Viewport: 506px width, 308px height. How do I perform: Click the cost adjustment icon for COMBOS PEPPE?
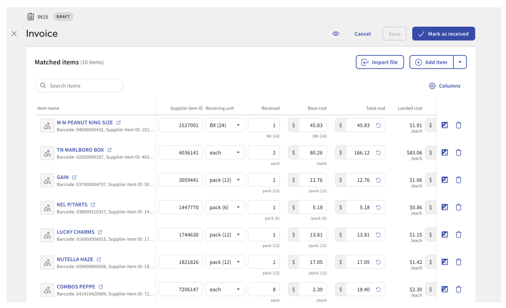[x=445, y=289]
